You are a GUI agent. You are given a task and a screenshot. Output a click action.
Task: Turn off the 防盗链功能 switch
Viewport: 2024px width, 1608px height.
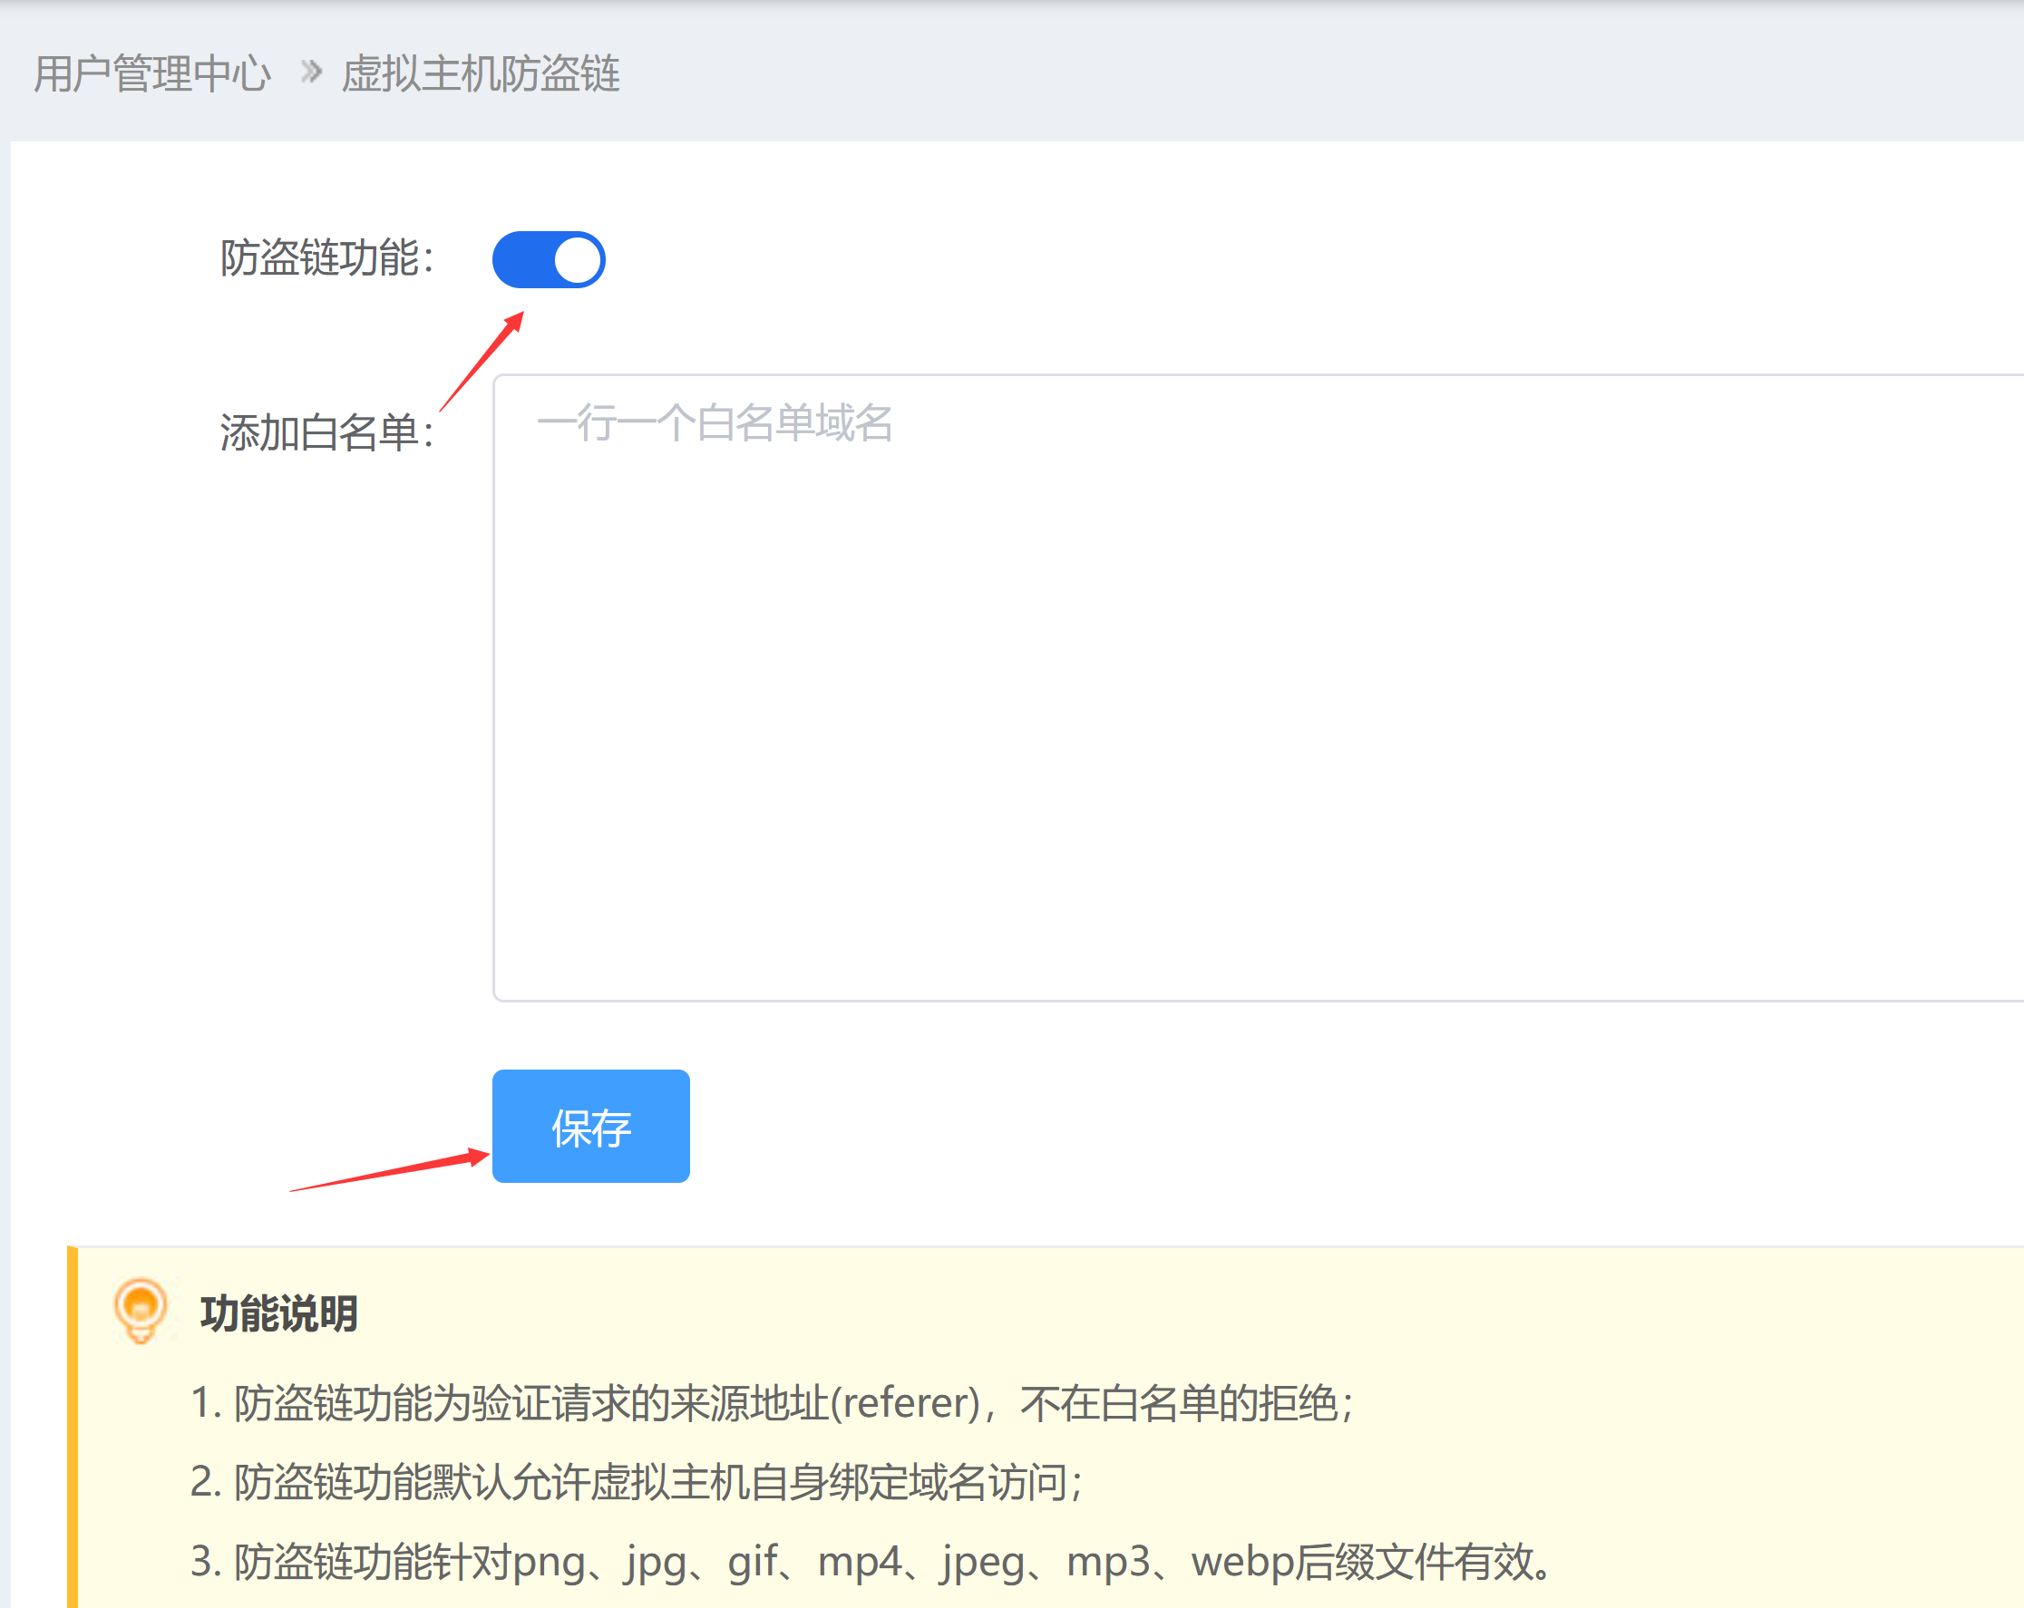tap(549, 260)
